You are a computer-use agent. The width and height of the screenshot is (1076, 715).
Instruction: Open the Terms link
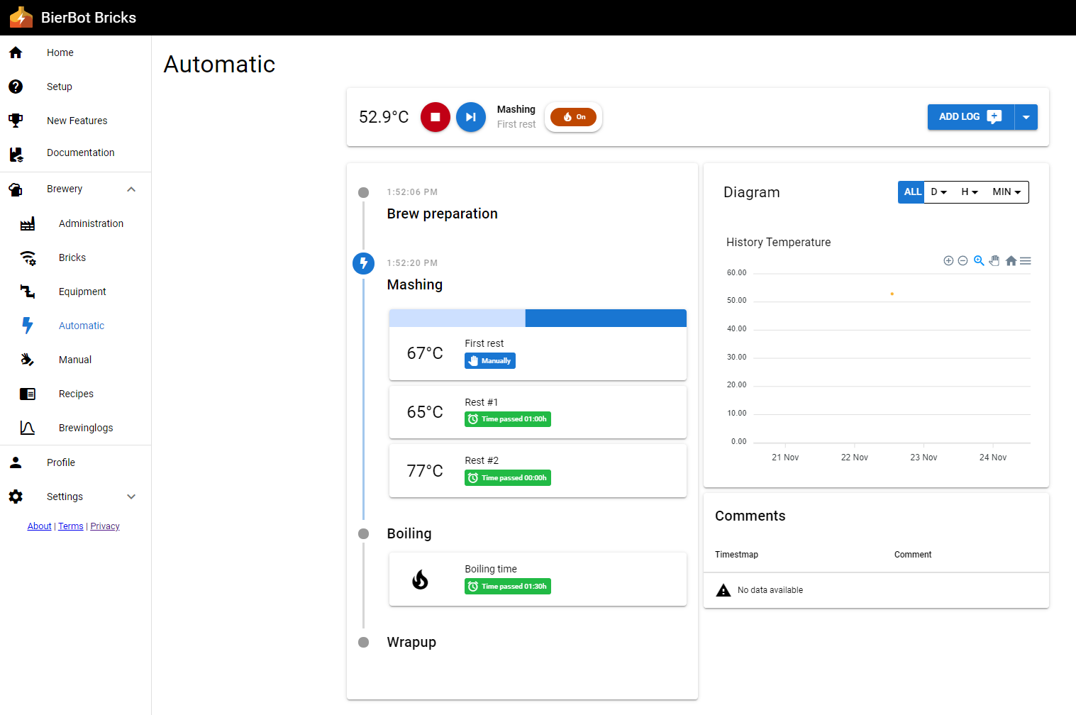(x=71, y=526)
